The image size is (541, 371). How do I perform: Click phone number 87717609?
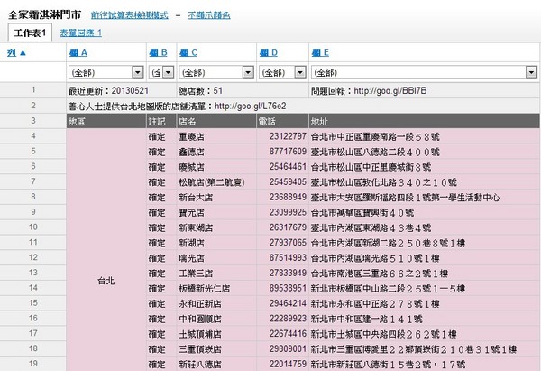288,152
